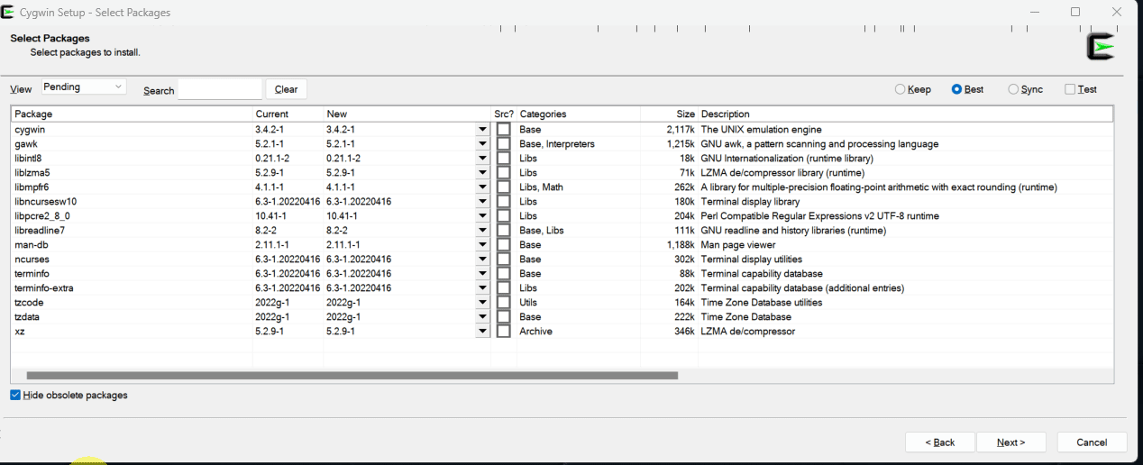
Task: Enable the Test checkbox
Action: (x=1070, y=89)
